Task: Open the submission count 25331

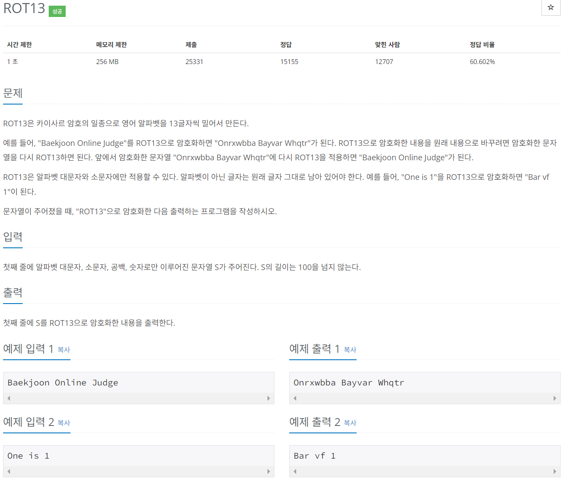Action: [194, 61]
